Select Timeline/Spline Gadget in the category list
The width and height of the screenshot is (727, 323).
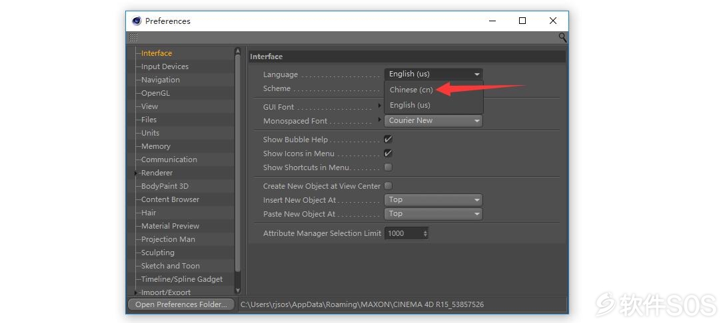[x=182, y=280]
